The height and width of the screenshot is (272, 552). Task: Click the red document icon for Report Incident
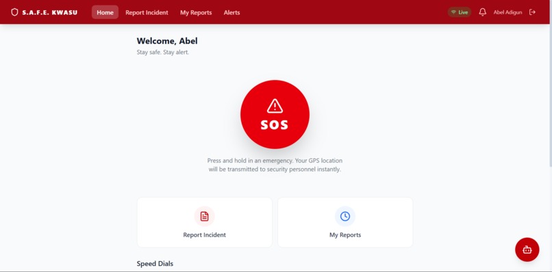point(205,217)
